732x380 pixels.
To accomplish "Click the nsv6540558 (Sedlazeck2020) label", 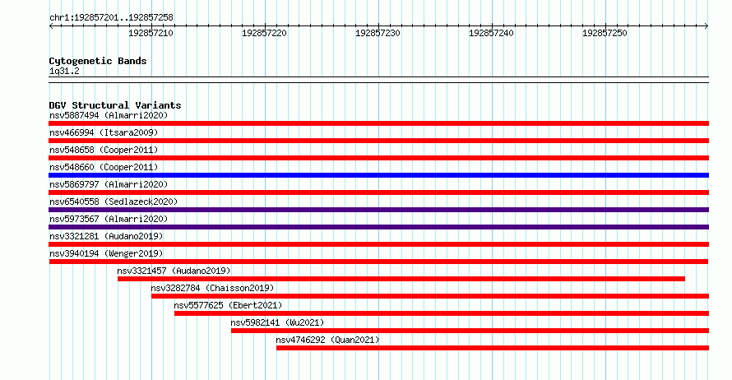I will 114,202.
